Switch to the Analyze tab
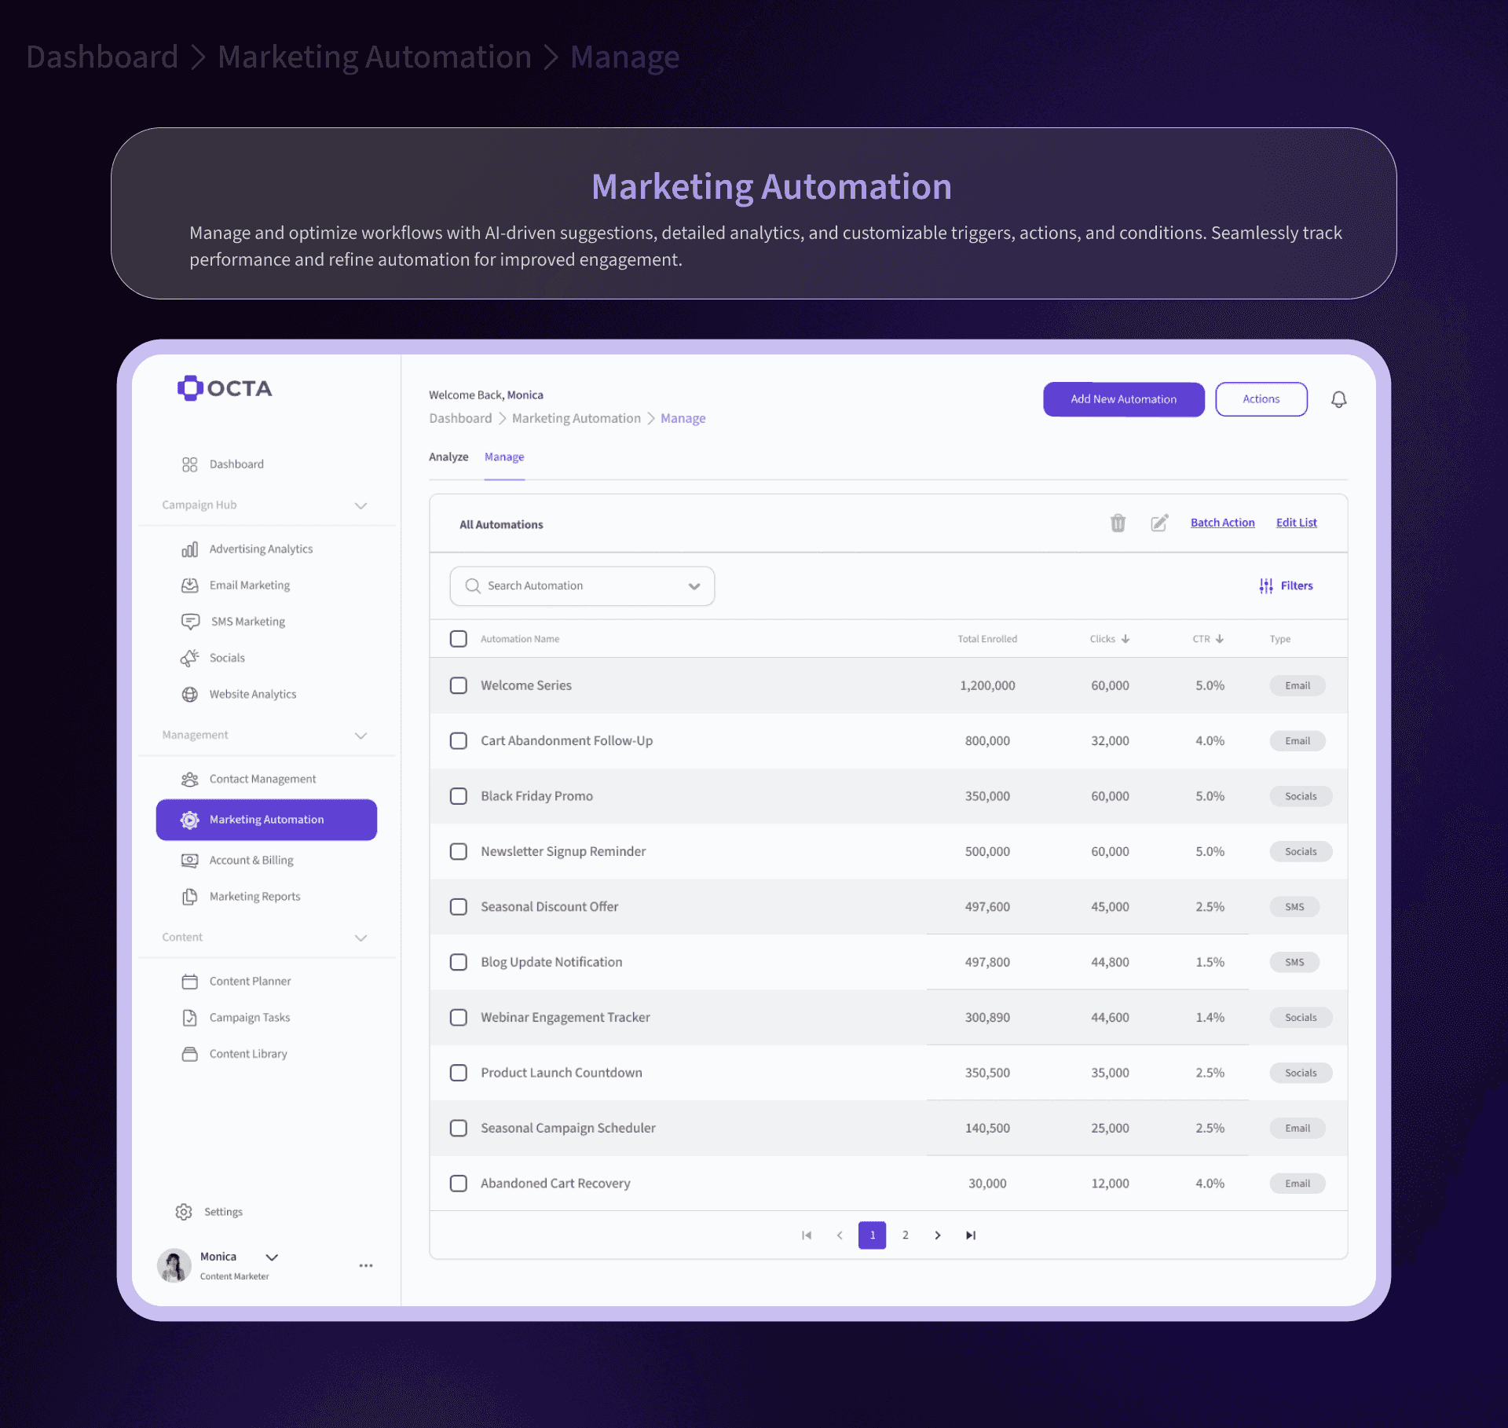Viewport: 1508px width, 1428px height. [x=448, y=457]
